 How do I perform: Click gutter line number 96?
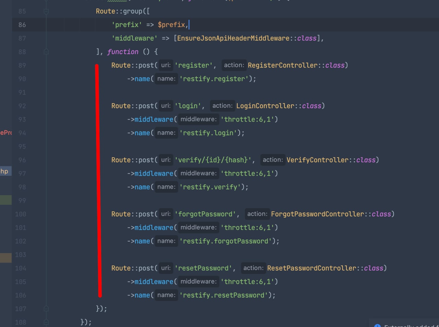pyautogui.click(x=22, y=160)
